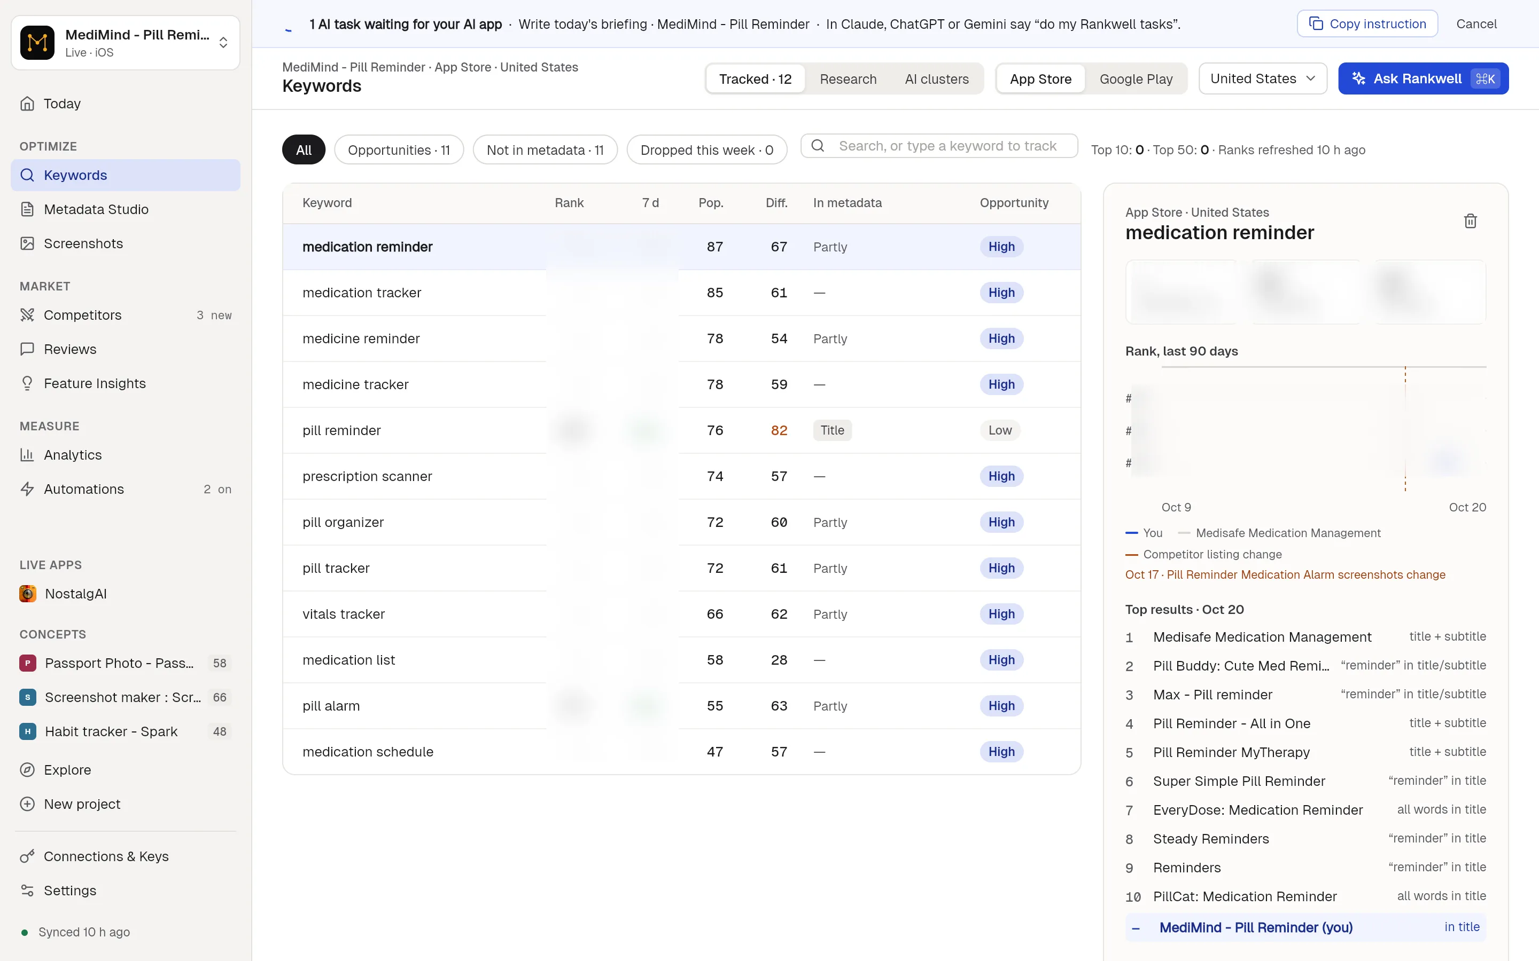Click the New project plus icon

point(27,804)
